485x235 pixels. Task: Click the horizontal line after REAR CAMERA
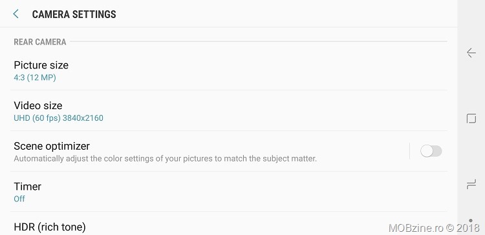click(x=259, y=41)
